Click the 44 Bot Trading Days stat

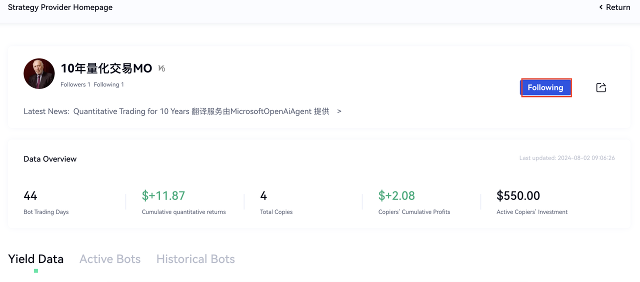(30, 195)
